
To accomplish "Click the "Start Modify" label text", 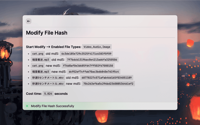I will [36, 47].
